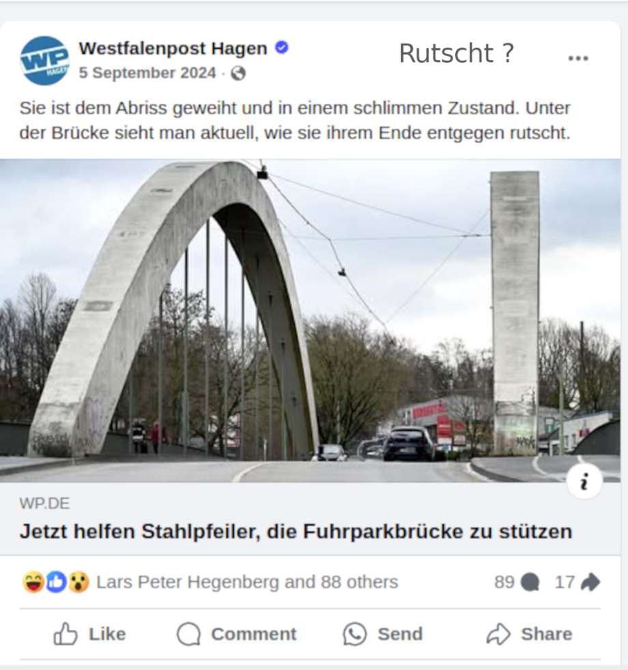Open the three-dot post options menu
628x670 pixels.
[x=578, y=58]
